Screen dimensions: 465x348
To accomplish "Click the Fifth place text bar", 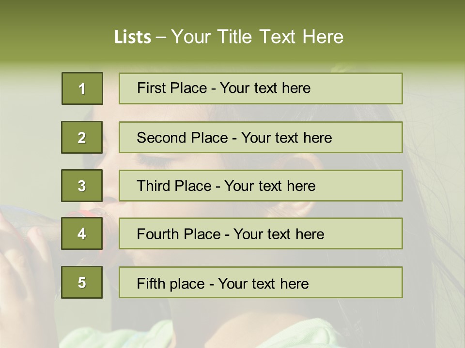I will tap(261, 282).
